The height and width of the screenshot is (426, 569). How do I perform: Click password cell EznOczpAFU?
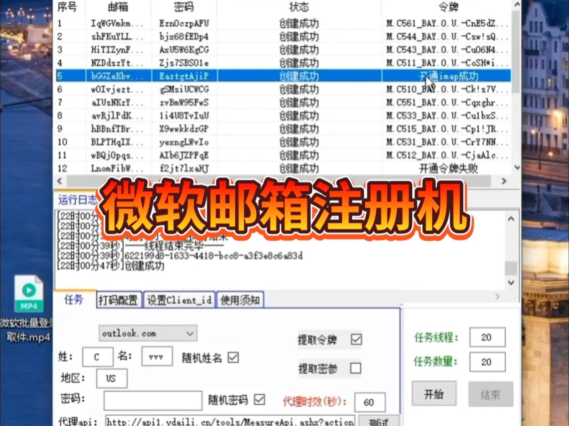point(184,23)
